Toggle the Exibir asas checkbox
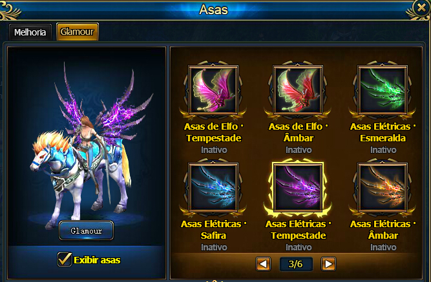 point(65,259)
